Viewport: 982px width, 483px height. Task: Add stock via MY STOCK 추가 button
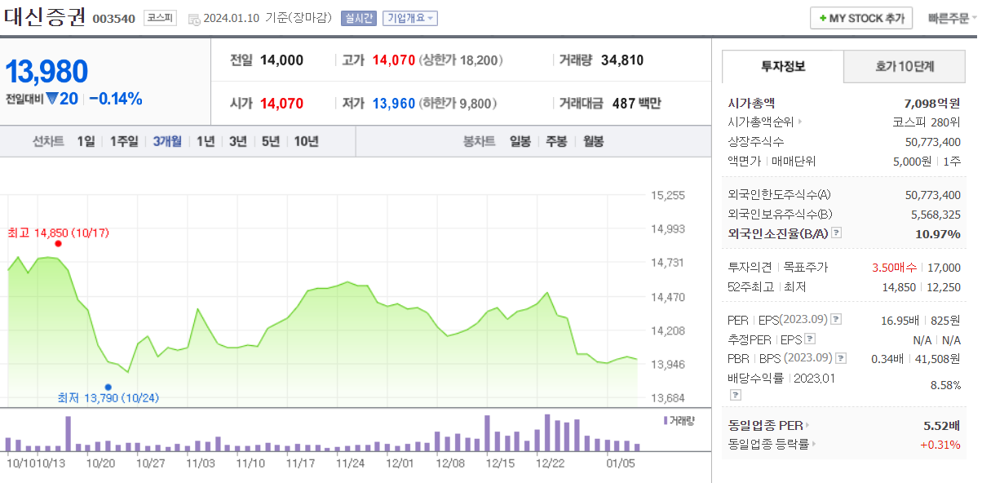(x=861, y=19)
